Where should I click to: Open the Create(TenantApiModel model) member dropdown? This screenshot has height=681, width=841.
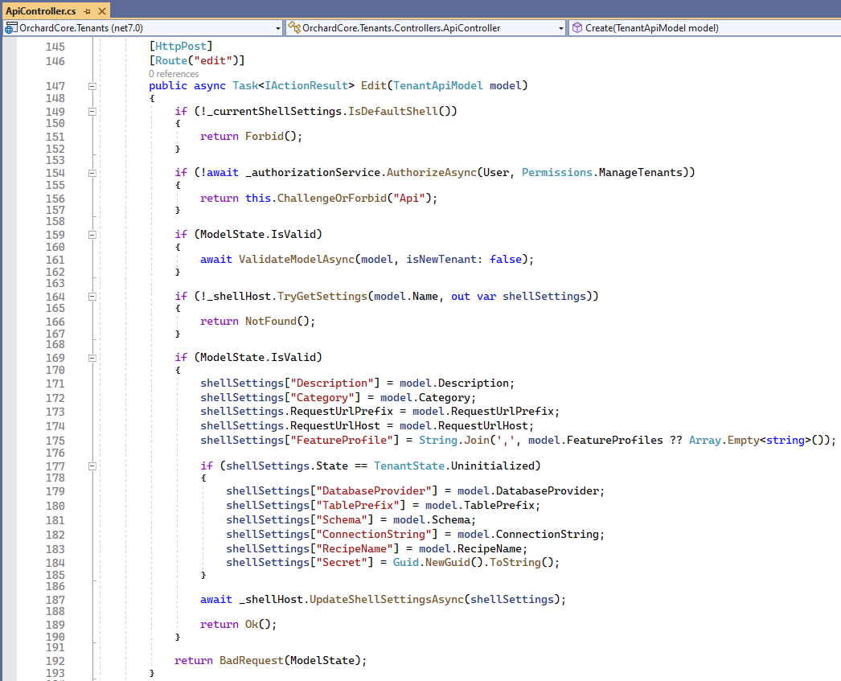705,28
